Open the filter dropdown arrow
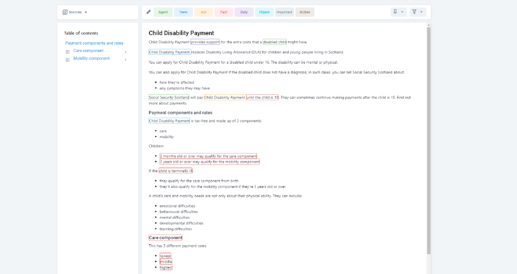The height and width of the screenshot is (274, 517). click(x=422, y=12)
